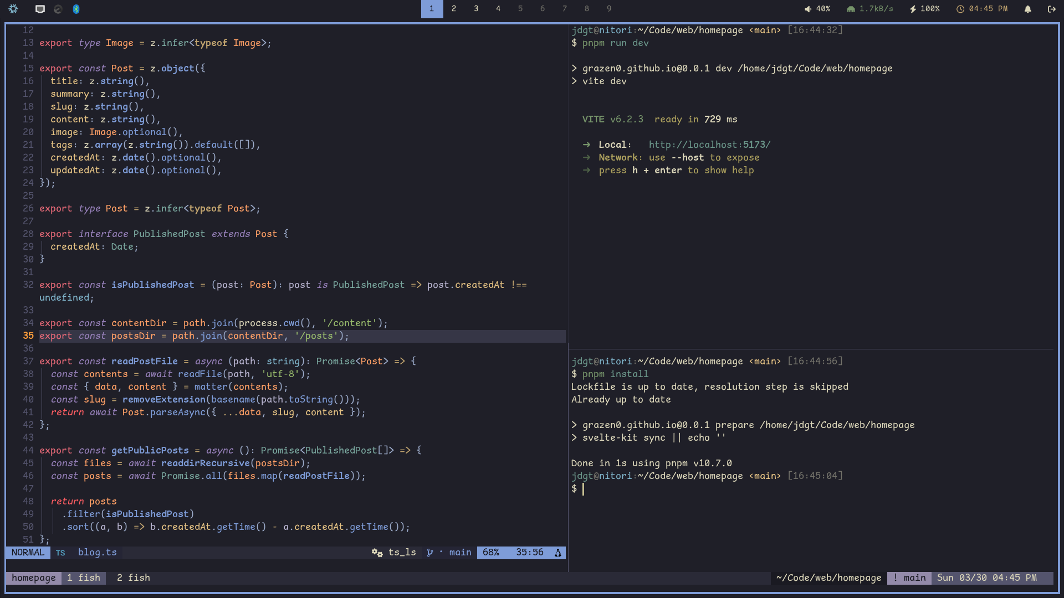Click the 04:45 PM clock text in top bar
The width and height of the screenshot is (1064, 598).
988,9
